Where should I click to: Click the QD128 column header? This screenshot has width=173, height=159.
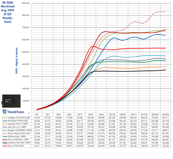click(x=112, y=114)
